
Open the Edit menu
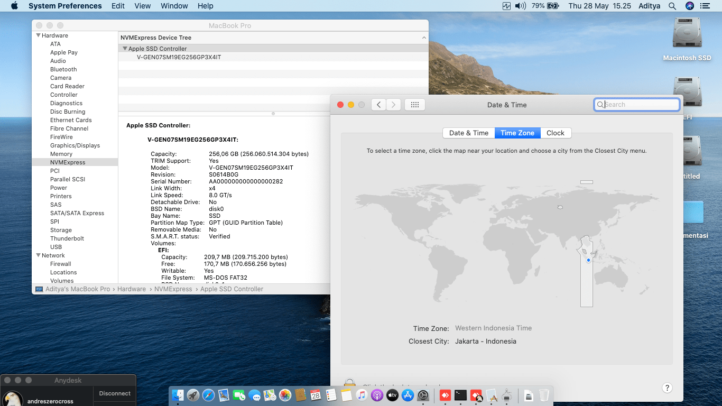pyautogui.click(x=118, y=6)
